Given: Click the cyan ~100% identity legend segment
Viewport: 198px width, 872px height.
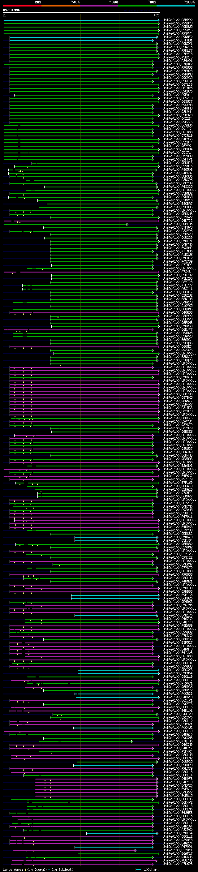Looking at the screenshot, I should click(176, 6).
